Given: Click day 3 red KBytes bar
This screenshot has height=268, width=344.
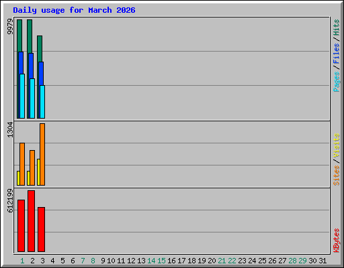Looking at the screenshot, I should pyautogui.click(x=41, y=229).
